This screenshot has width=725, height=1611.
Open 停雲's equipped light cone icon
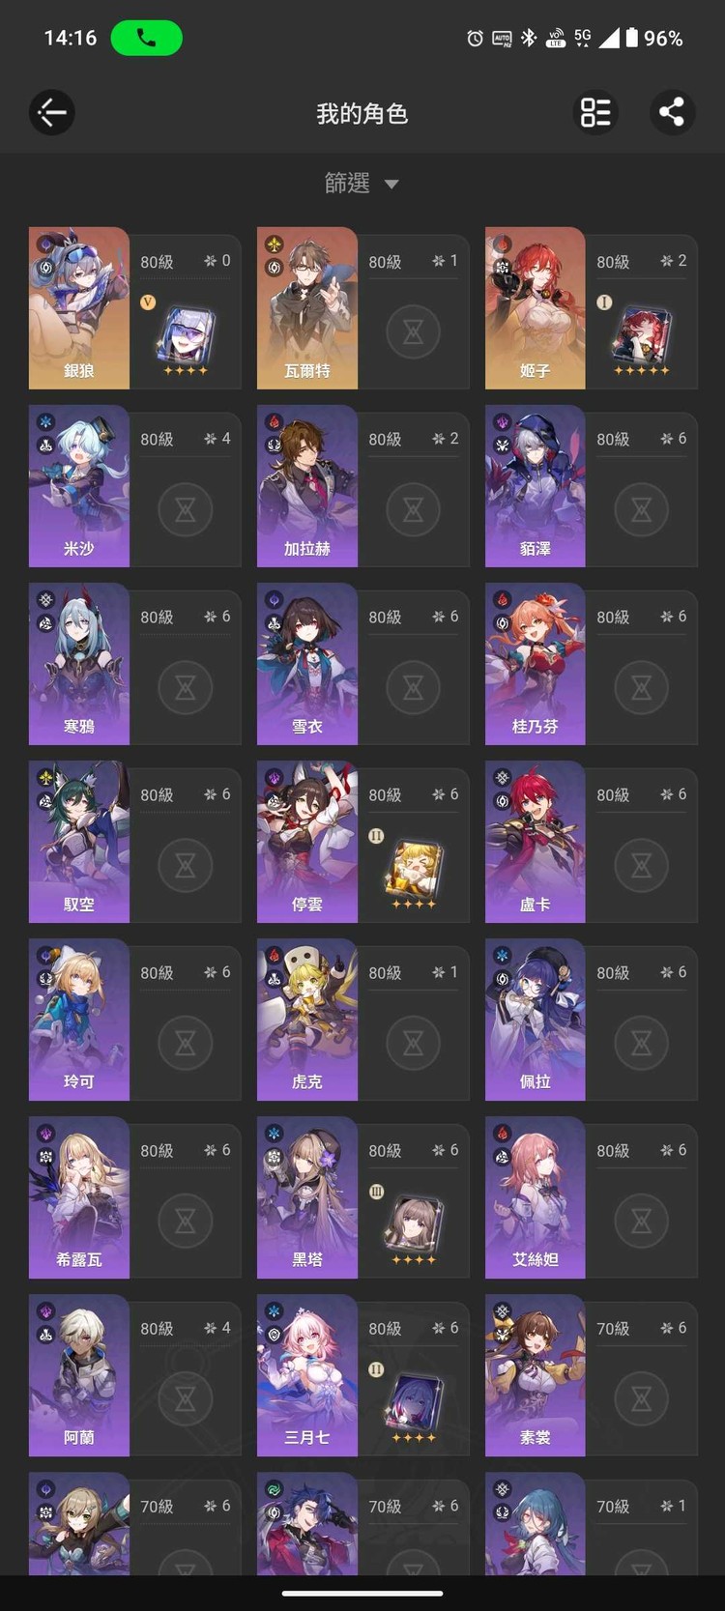pyautogui.click(x=414, y=872)
